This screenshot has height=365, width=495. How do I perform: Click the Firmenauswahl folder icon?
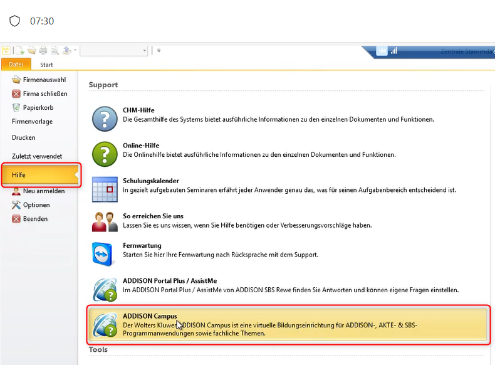click(x=16, y=80)
